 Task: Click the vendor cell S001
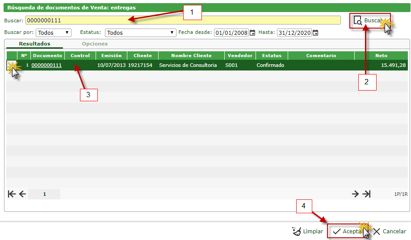pyautogui.click(x=231, y=65)
